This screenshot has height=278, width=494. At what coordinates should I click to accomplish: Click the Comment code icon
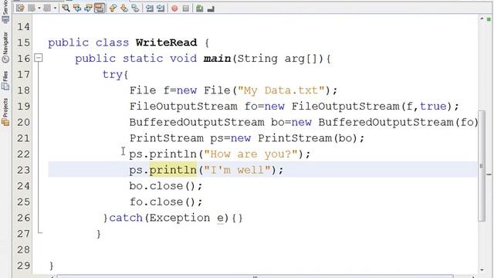point(199,8)
